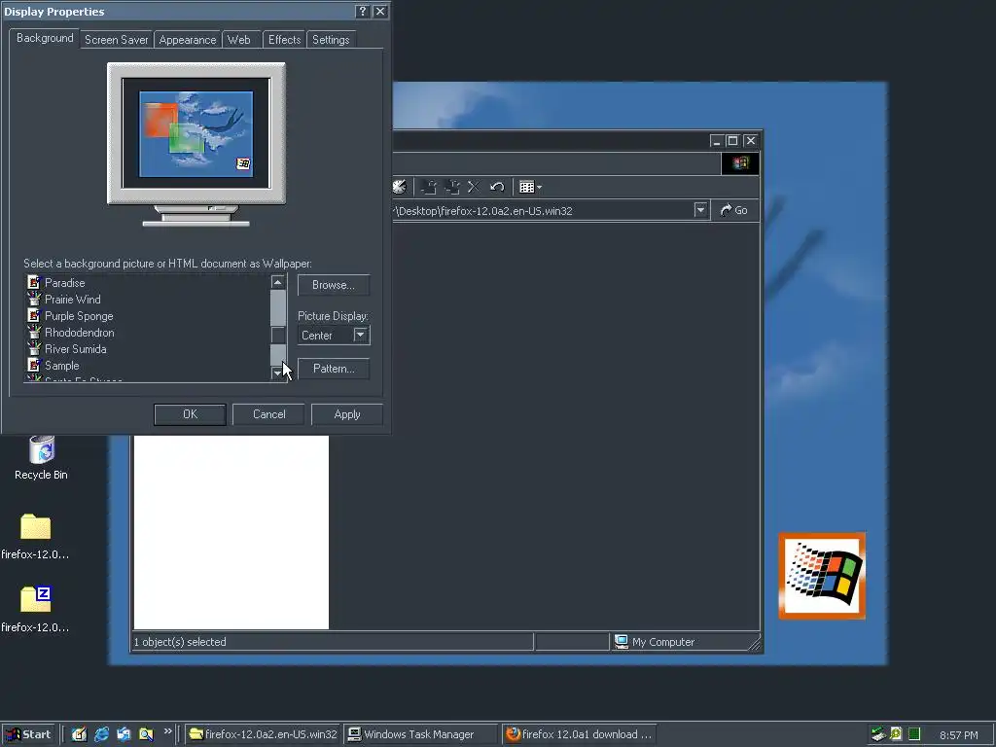Image resolution: width=996 pixels, height=747 pixels.
Task: Switch to the Screen Saver tab
Action: click(117, 39)
